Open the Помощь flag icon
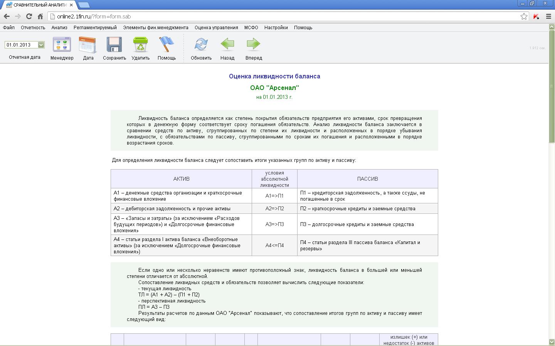Image resolution: width=555 pixels, height=346 pixels. (x=166, y=45)
